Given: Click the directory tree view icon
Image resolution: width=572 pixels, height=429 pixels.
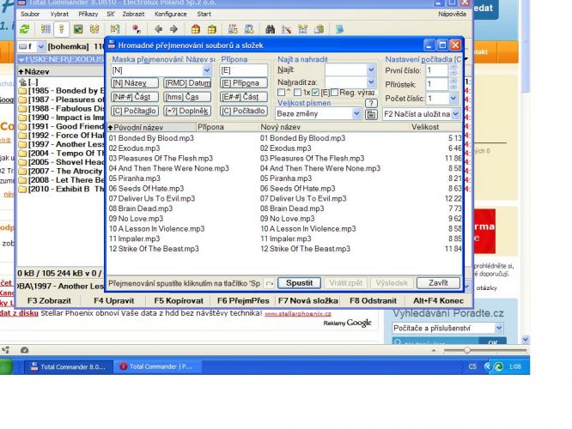Looking at the screenshot, I should (94, 29).
